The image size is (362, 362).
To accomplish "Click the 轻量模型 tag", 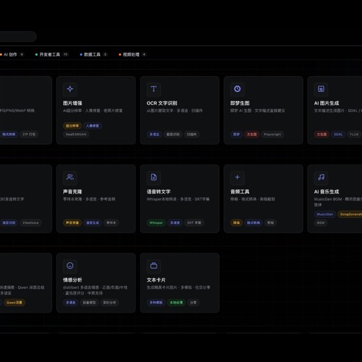I will tap(89, 303).
